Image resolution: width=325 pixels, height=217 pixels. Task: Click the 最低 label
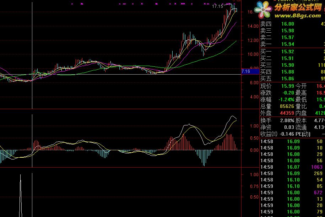[301, 100]
